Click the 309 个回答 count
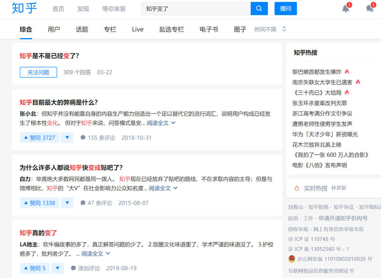381x278 pixels. click(x=77, y=72)
